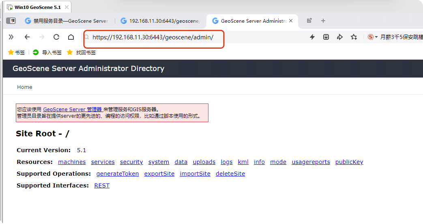Click the browser forward arrow
Image resolution: width=423 pixels, height=224 pixels.
click(41, 37)
